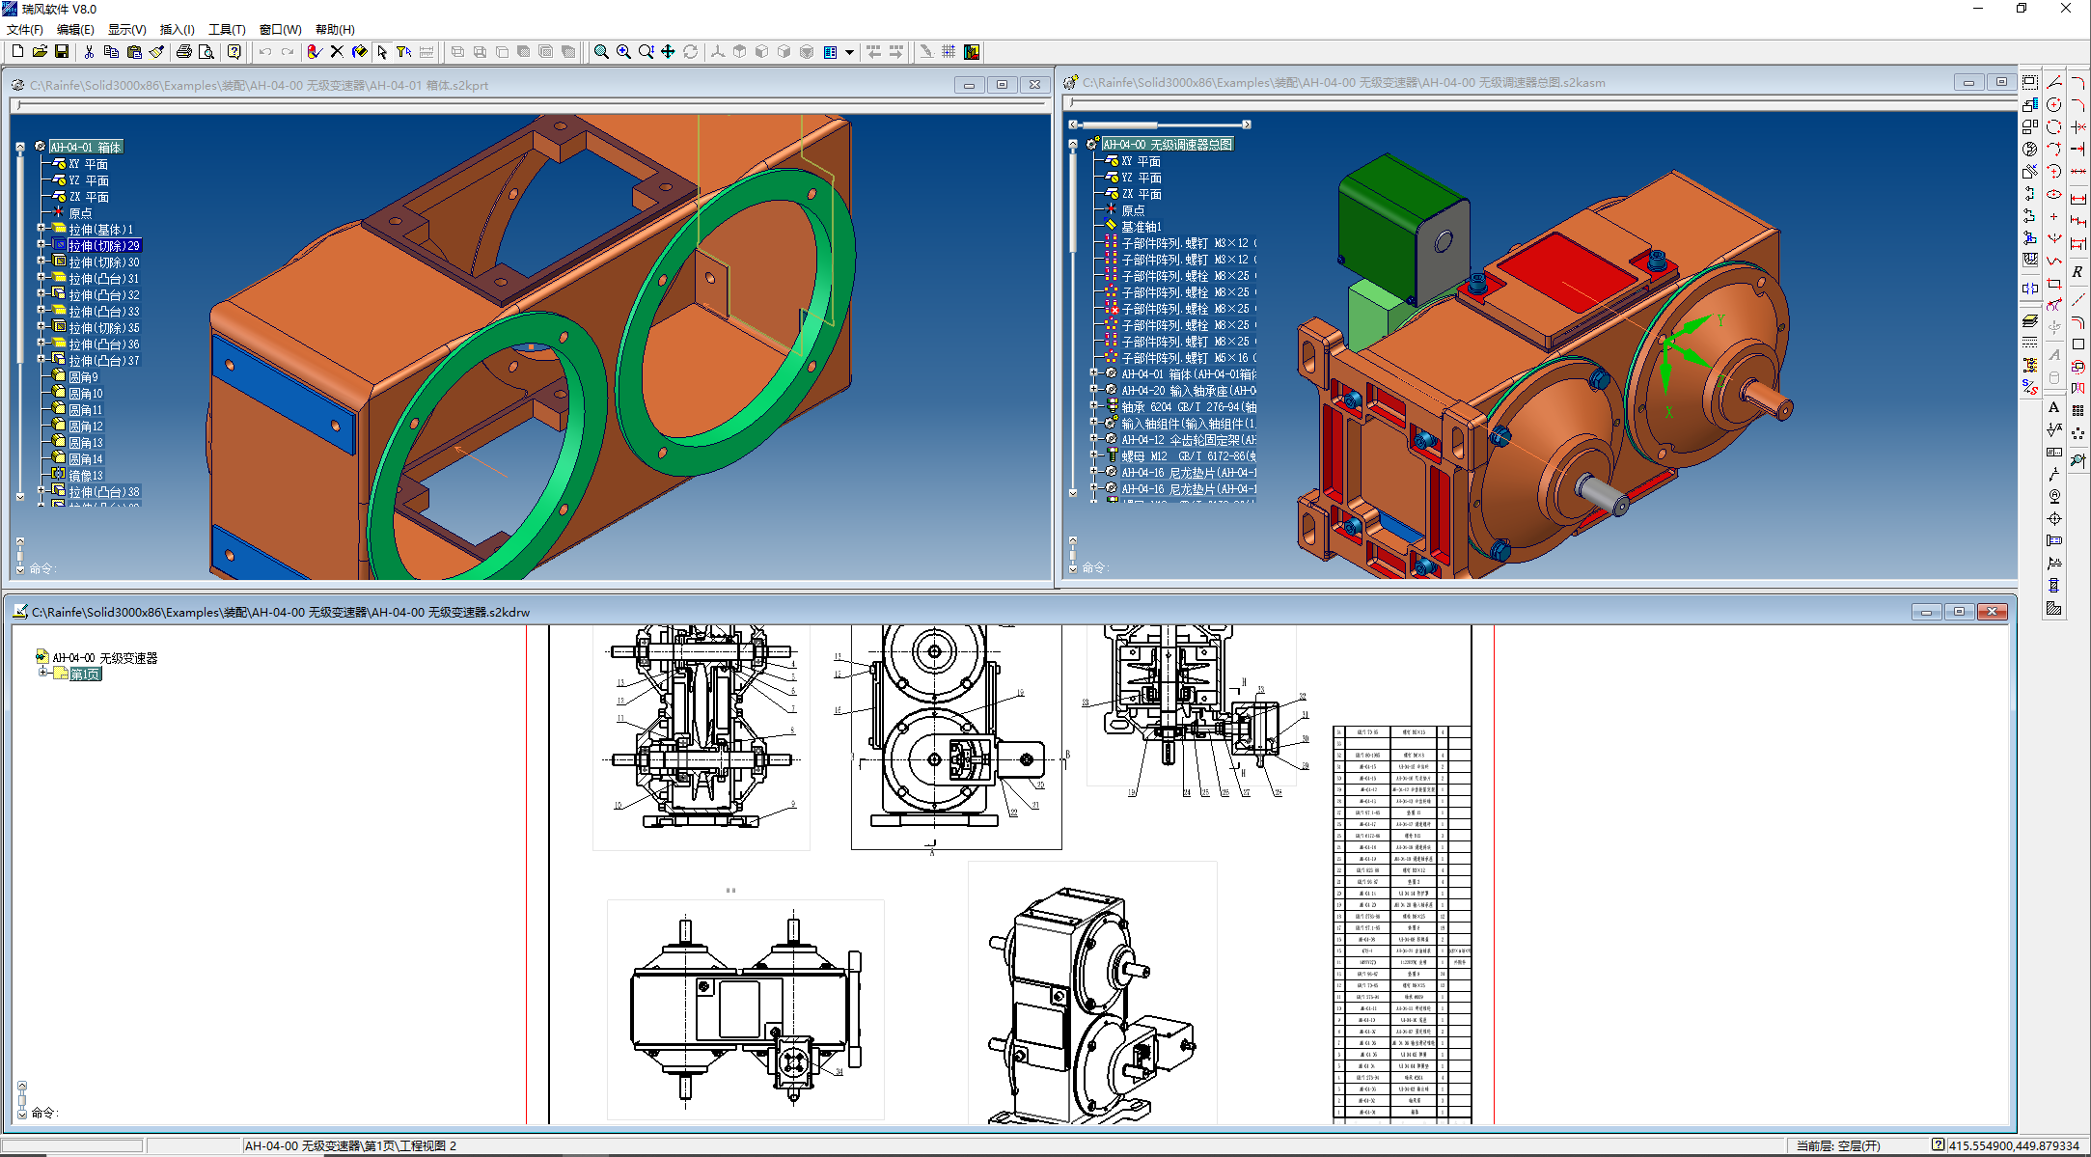Expand the 拉伸(基体)1 feature node
The image size is (2091, 1157).
point(41,229)
